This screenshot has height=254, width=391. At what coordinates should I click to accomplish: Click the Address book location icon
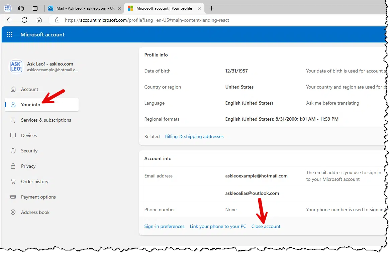pyautogui.click(x=13, y=212)
